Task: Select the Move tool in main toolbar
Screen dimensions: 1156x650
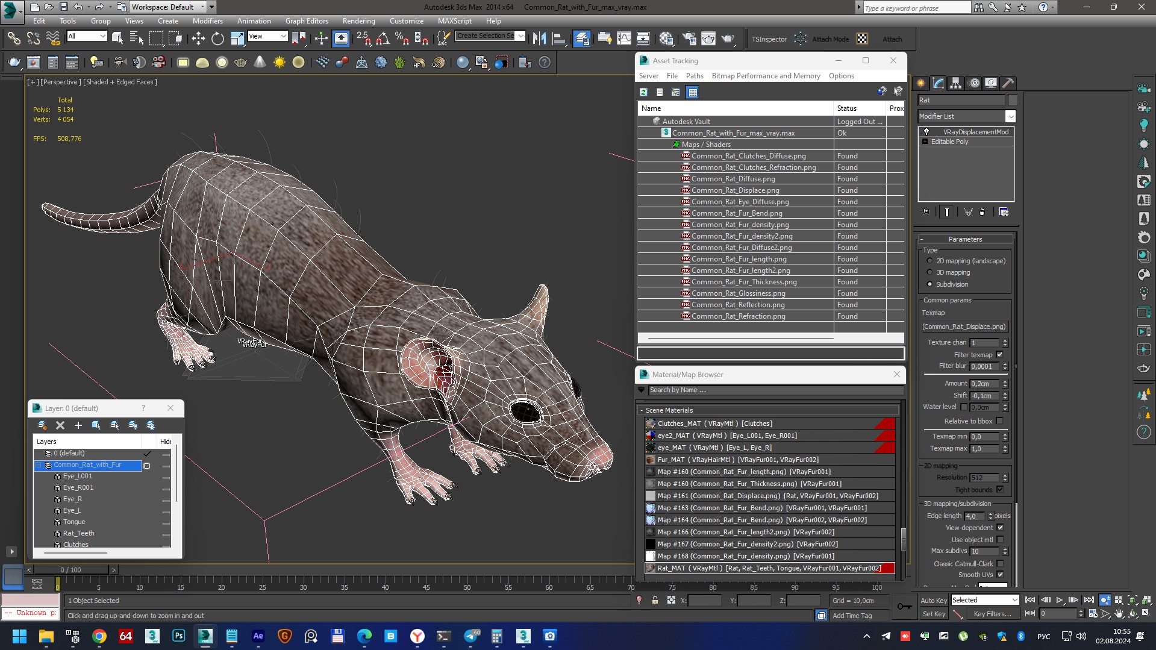Action: [198, 39]
